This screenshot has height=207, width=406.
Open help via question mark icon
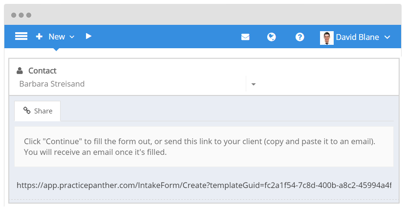[x=300, y=37]
